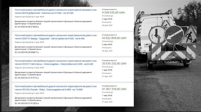Click the blue keep-left arrow road sign
Screen dimensions: 201x112
(x=174, y=35)
